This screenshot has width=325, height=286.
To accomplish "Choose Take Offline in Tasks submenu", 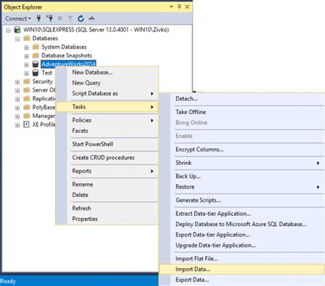I will pos(242,112).
